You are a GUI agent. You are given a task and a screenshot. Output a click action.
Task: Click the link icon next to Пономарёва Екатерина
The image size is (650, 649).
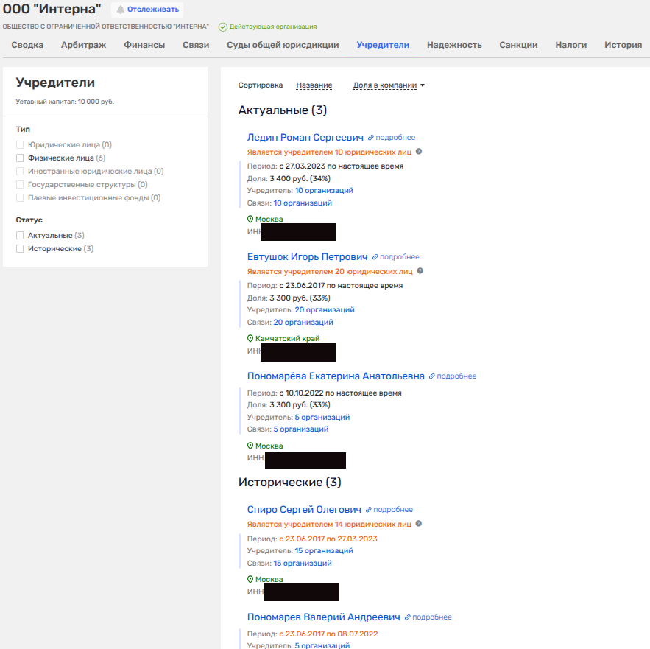(432, 376)
